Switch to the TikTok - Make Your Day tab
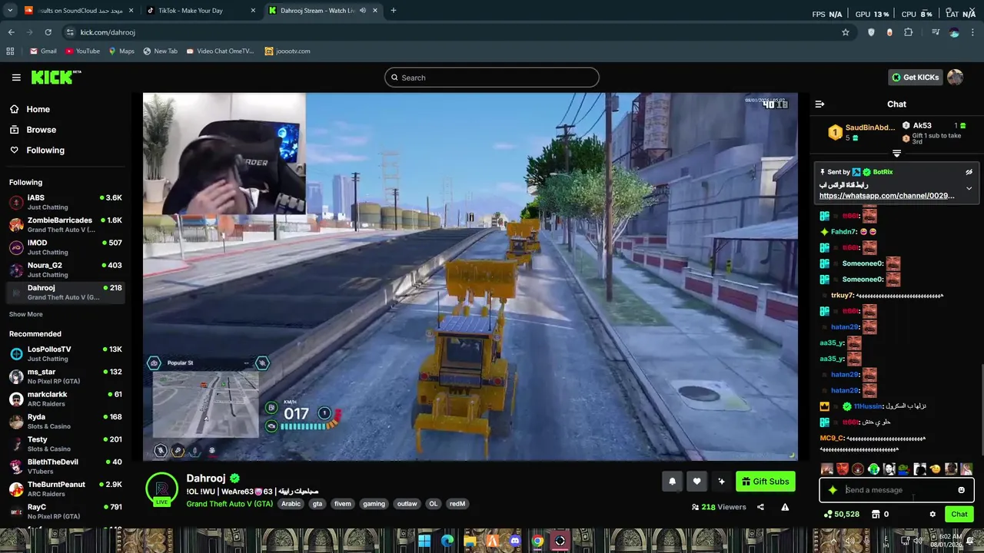Screen dimensions: 984x553 pyautogui.click(x=200, y=11)
